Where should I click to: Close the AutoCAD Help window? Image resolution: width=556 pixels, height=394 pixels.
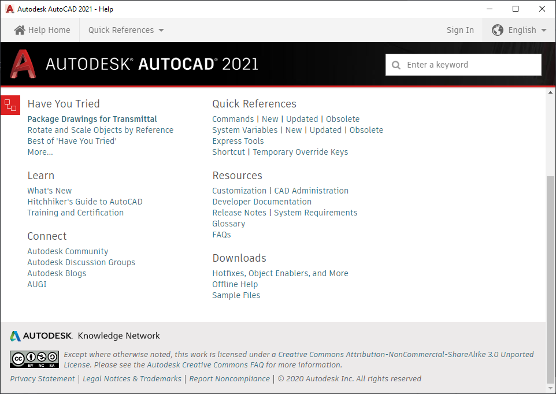click(x=542, y=9)
